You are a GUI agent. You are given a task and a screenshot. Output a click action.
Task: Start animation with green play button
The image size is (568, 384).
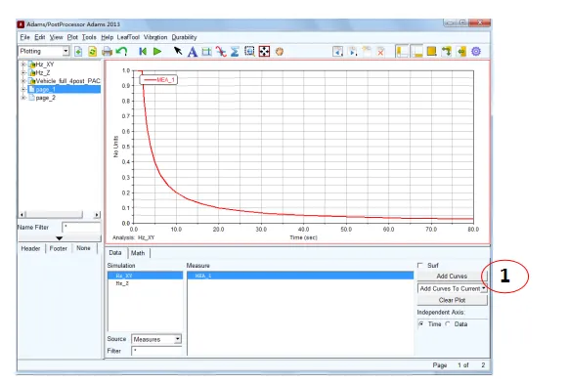click(157, 52)
